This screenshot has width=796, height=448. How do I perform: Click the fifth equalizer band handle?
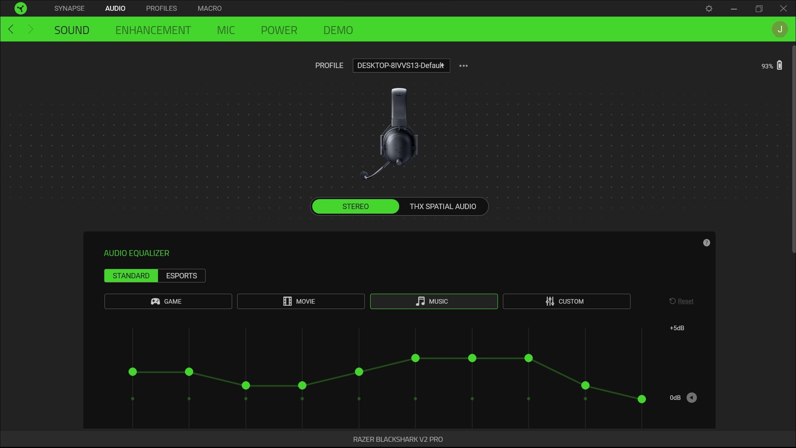click(x=359, y=372)
